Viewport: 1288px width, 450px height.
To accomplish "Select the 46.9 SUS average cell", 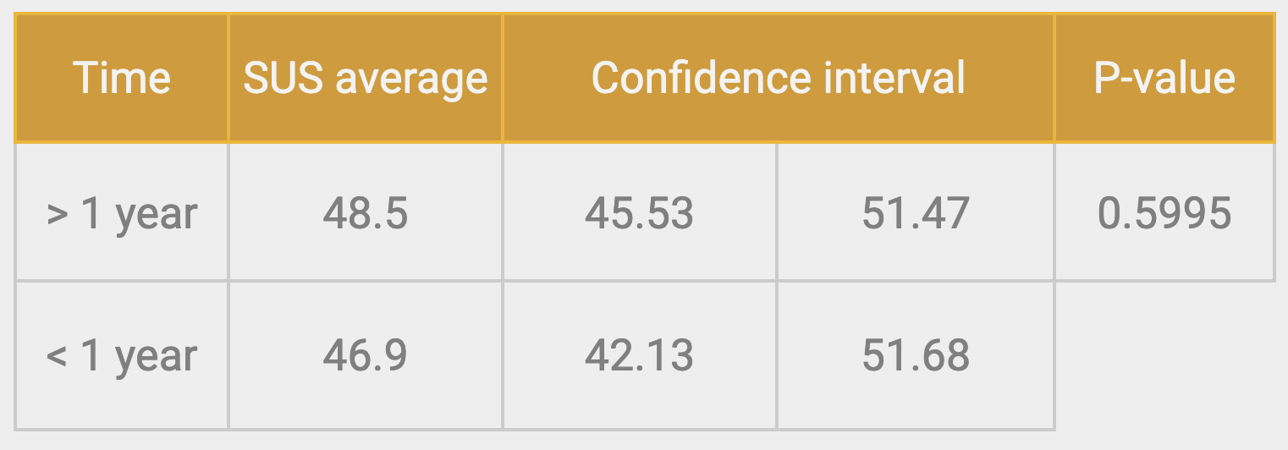I will tap(366, 355).
